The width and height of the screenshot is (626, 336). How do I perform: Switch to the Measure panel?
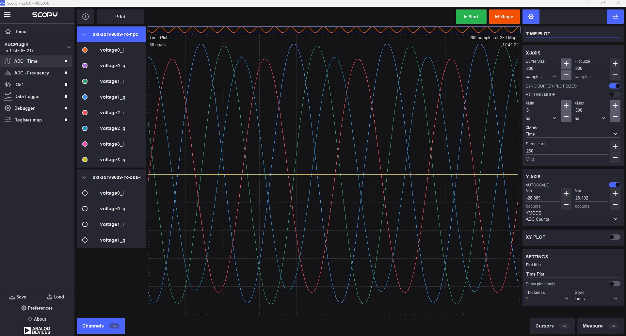pos(593,326)
